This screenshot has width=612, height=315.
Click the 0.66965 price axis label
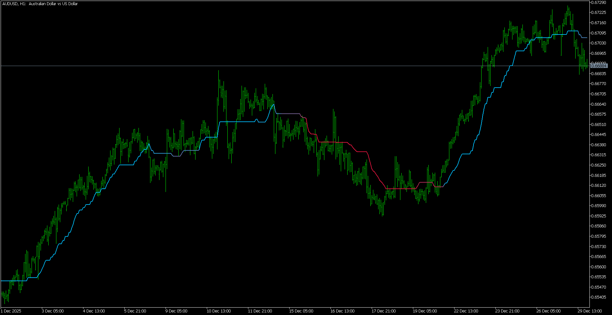point(599,53)
